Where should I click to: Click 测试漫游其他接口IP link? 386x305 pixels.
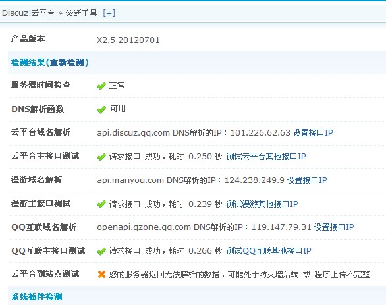click(262, 204)
